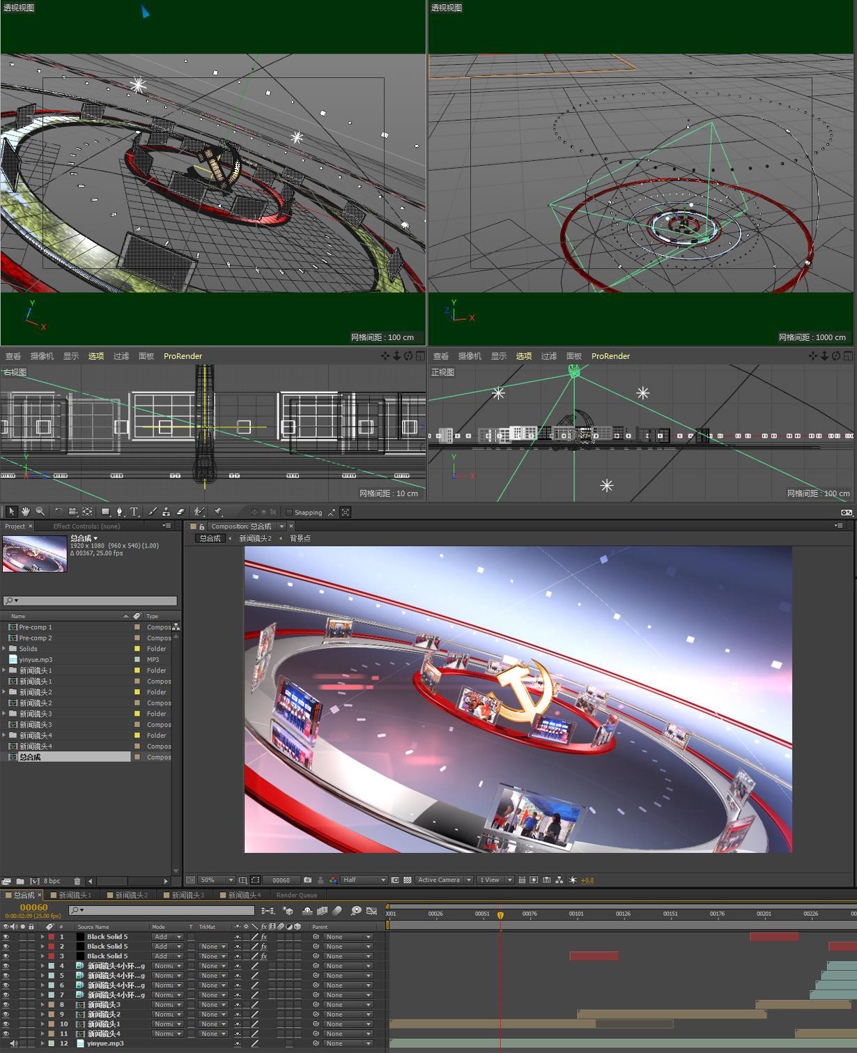Switch to Effect Controls panel tab

tap(86, 526)
